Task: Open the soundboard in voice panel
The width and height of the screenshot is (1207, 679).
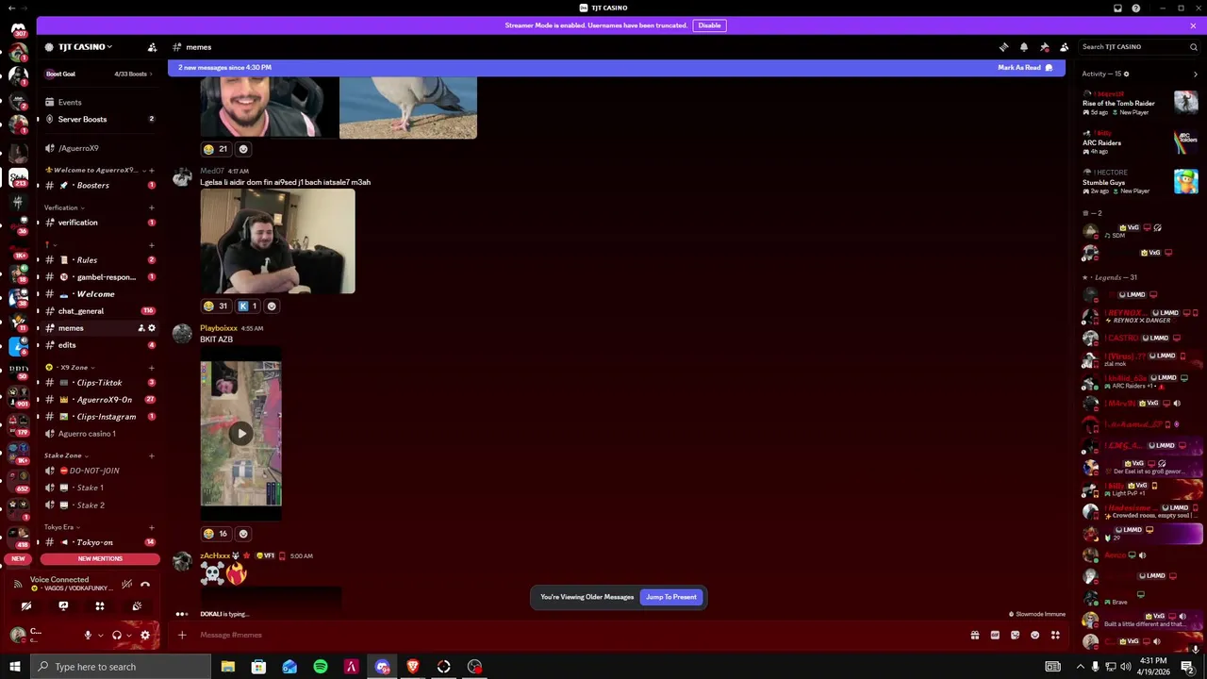Action: coord(137,606)
